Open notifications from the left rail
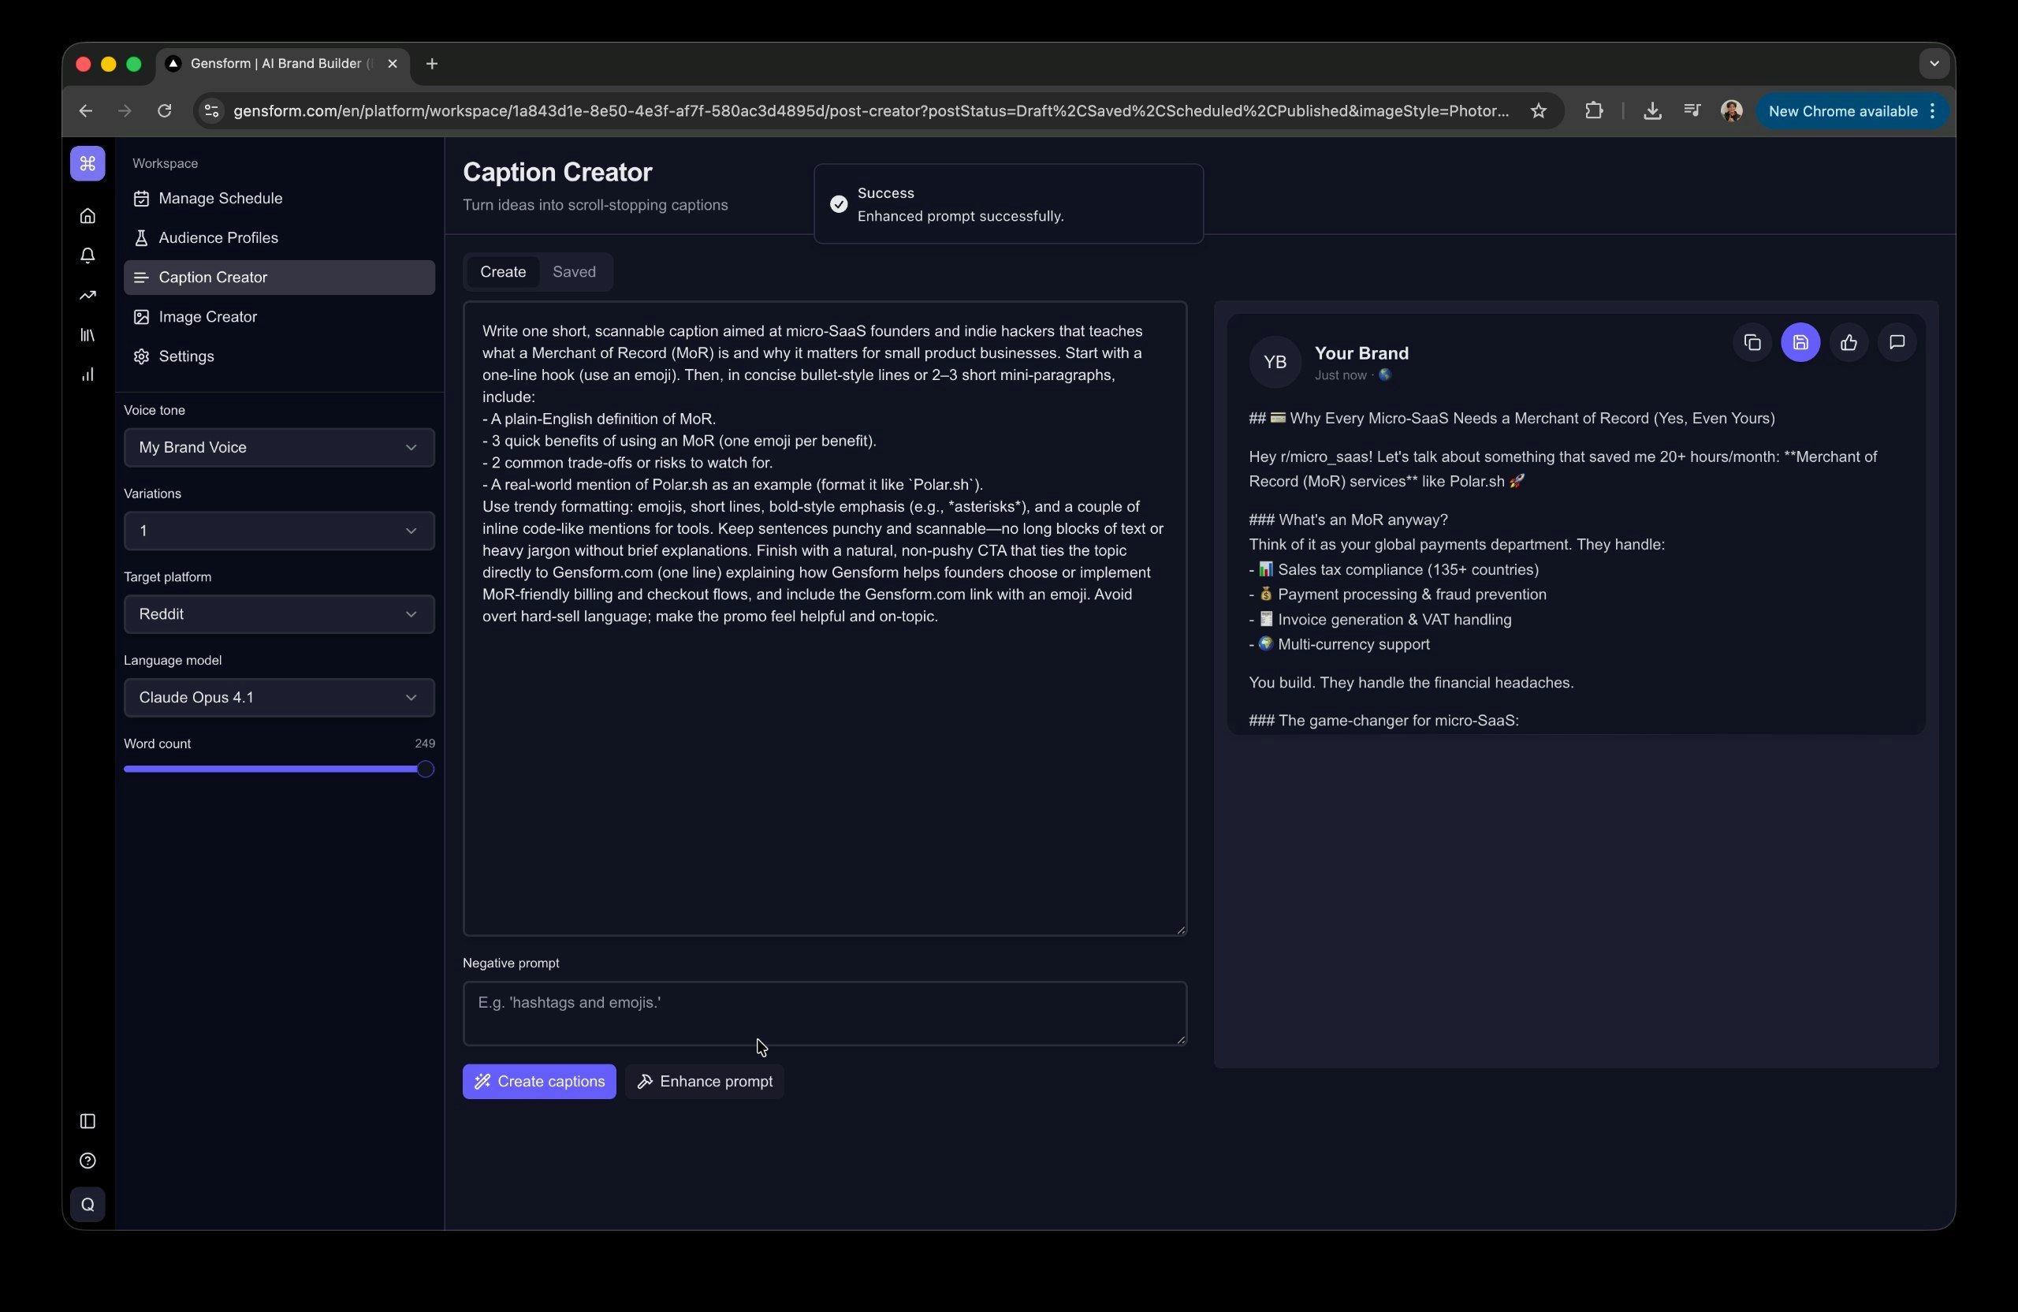 click(87, 255)
